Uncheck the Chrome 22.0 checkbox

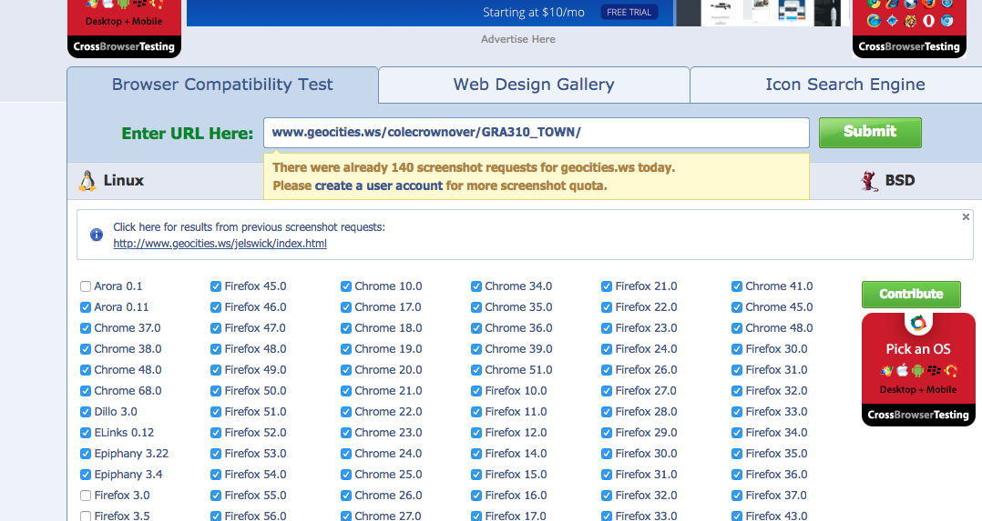(346, 412)
